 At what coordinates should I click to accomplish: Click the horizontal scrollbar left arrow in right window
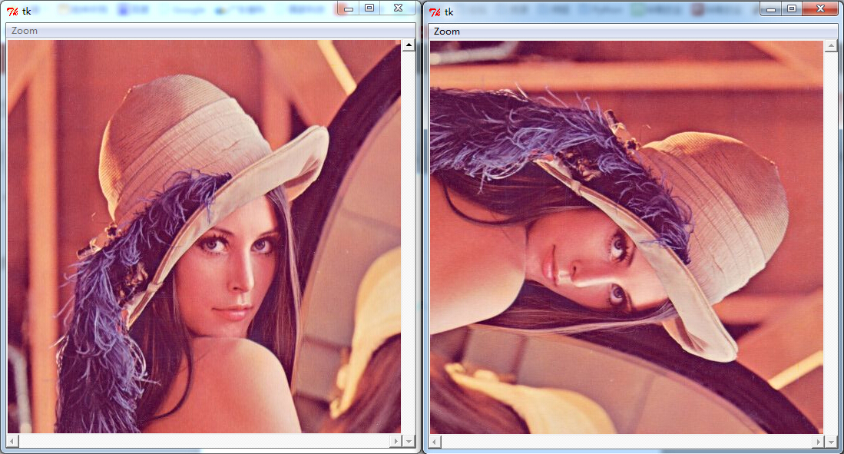point(435,442)
